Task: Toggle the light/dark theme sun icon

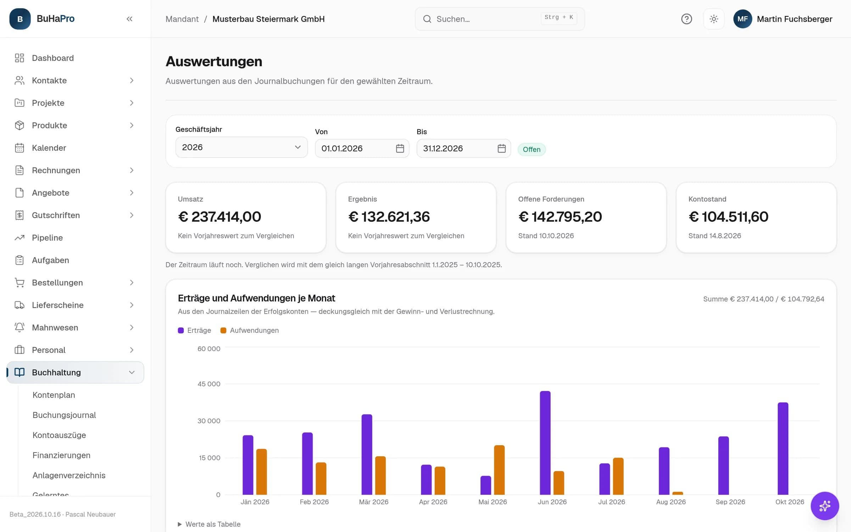Action: point(714,19)
